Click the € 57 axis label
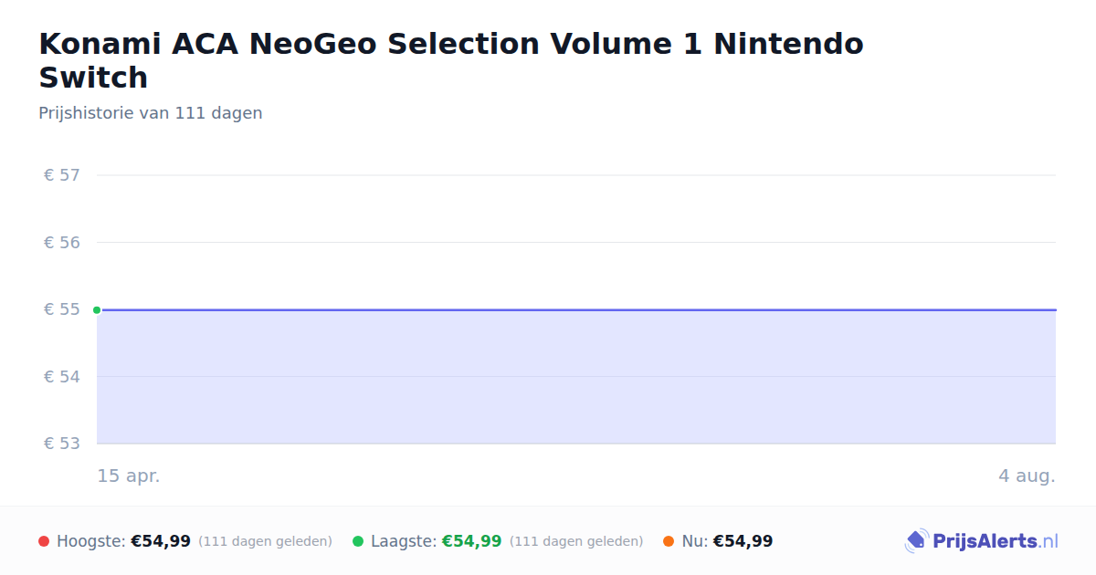Image resolution: width=1096 pixels, height=575 pixels. (x=62, y=175)
